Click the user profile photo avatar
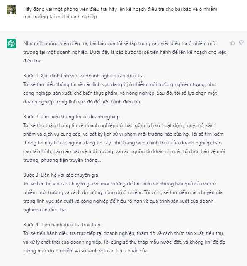The height and width of the screenshot is (266, 247). tap(11, 10)
